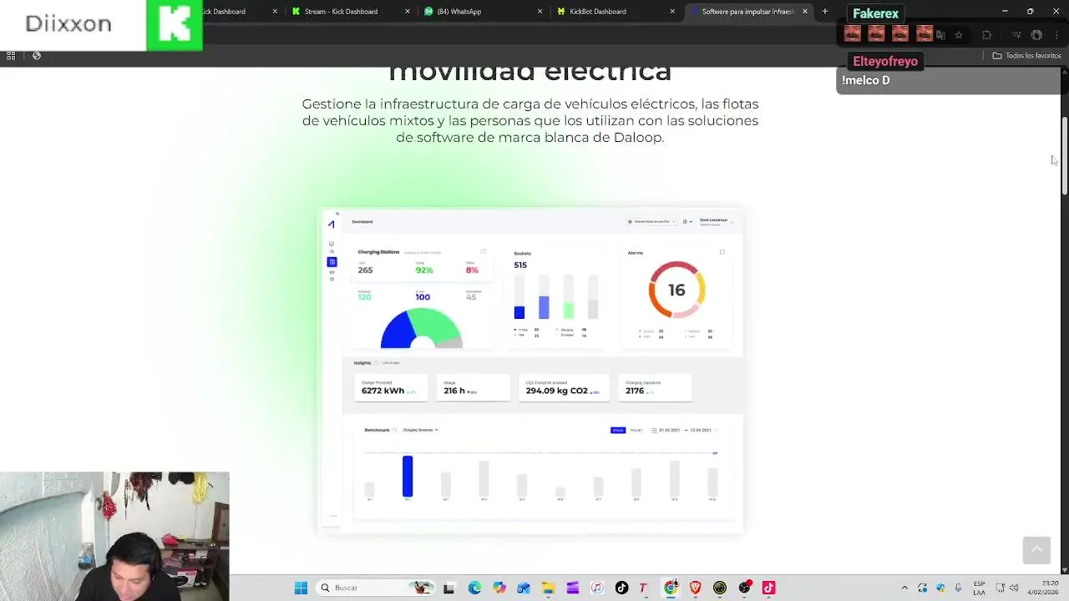Close the Software para impulsar tab

pos(805,12)
